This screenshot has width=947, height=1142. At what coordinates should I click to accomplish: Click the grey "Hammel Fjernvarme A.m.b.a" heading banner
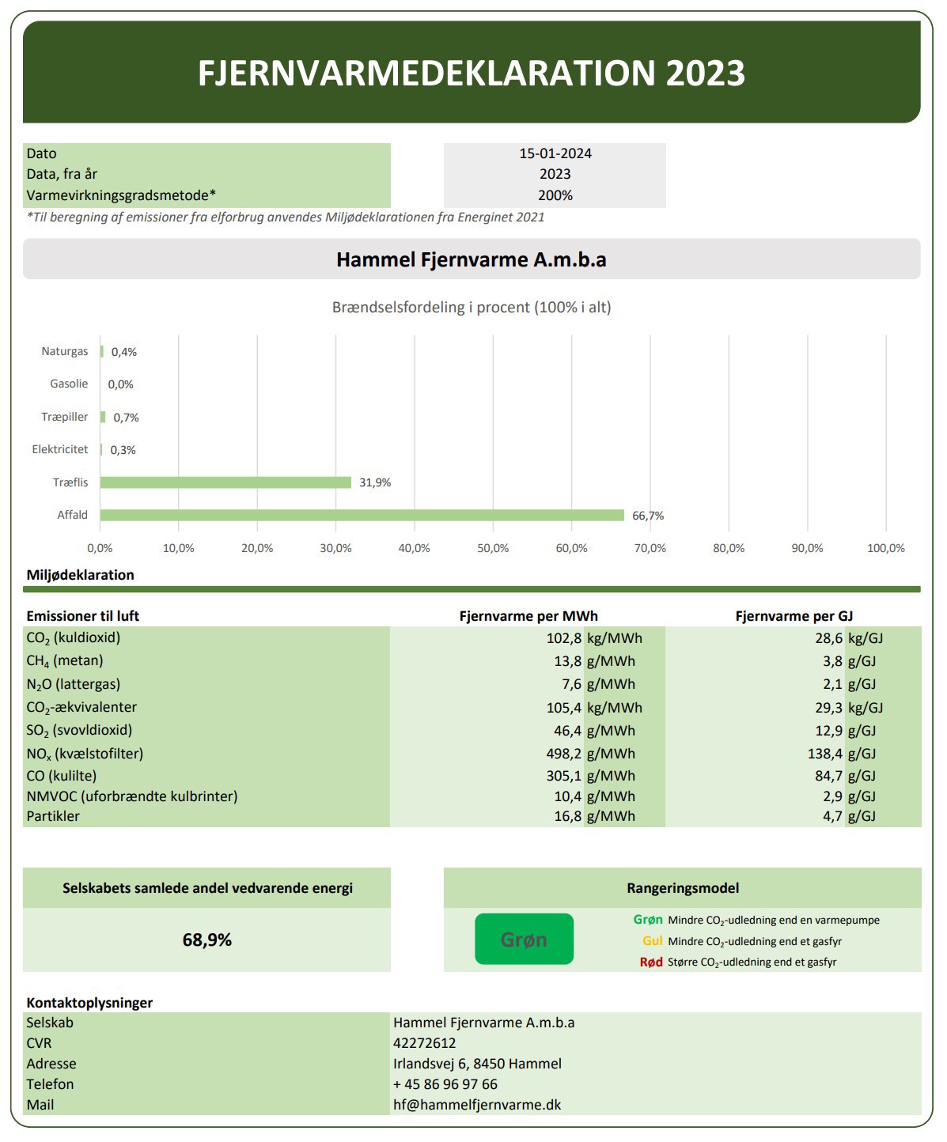pos(472,259)
